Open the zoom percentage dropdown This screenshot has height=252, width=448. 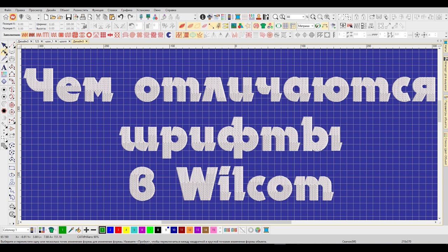[x=303, y=17]
